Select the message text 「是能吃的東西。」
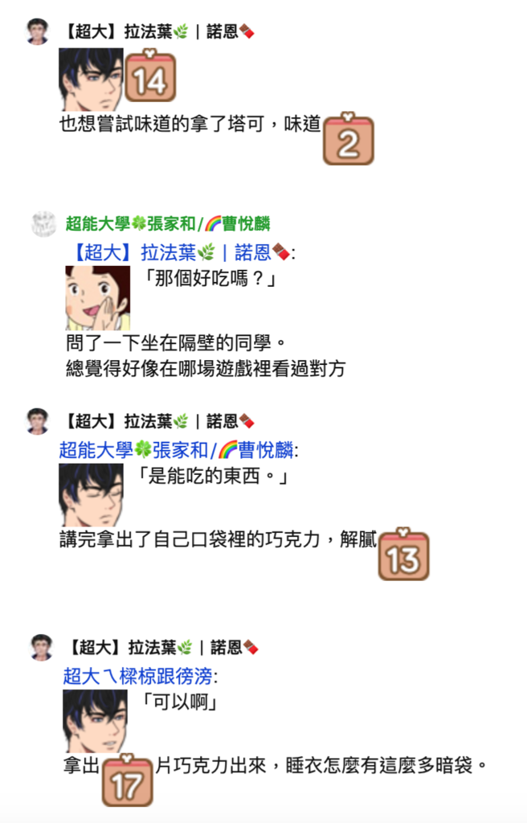 pyautogui.click(x=211, y=476)
